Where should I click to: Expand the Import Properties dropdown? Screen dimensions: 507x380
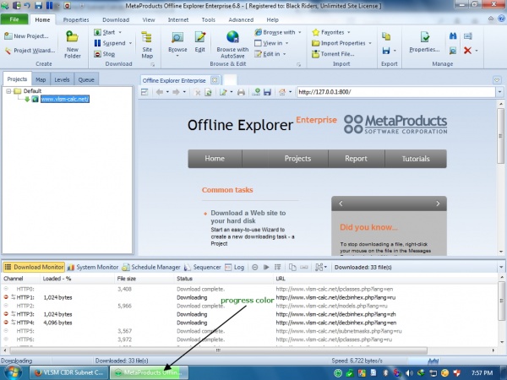coord(369,43)
